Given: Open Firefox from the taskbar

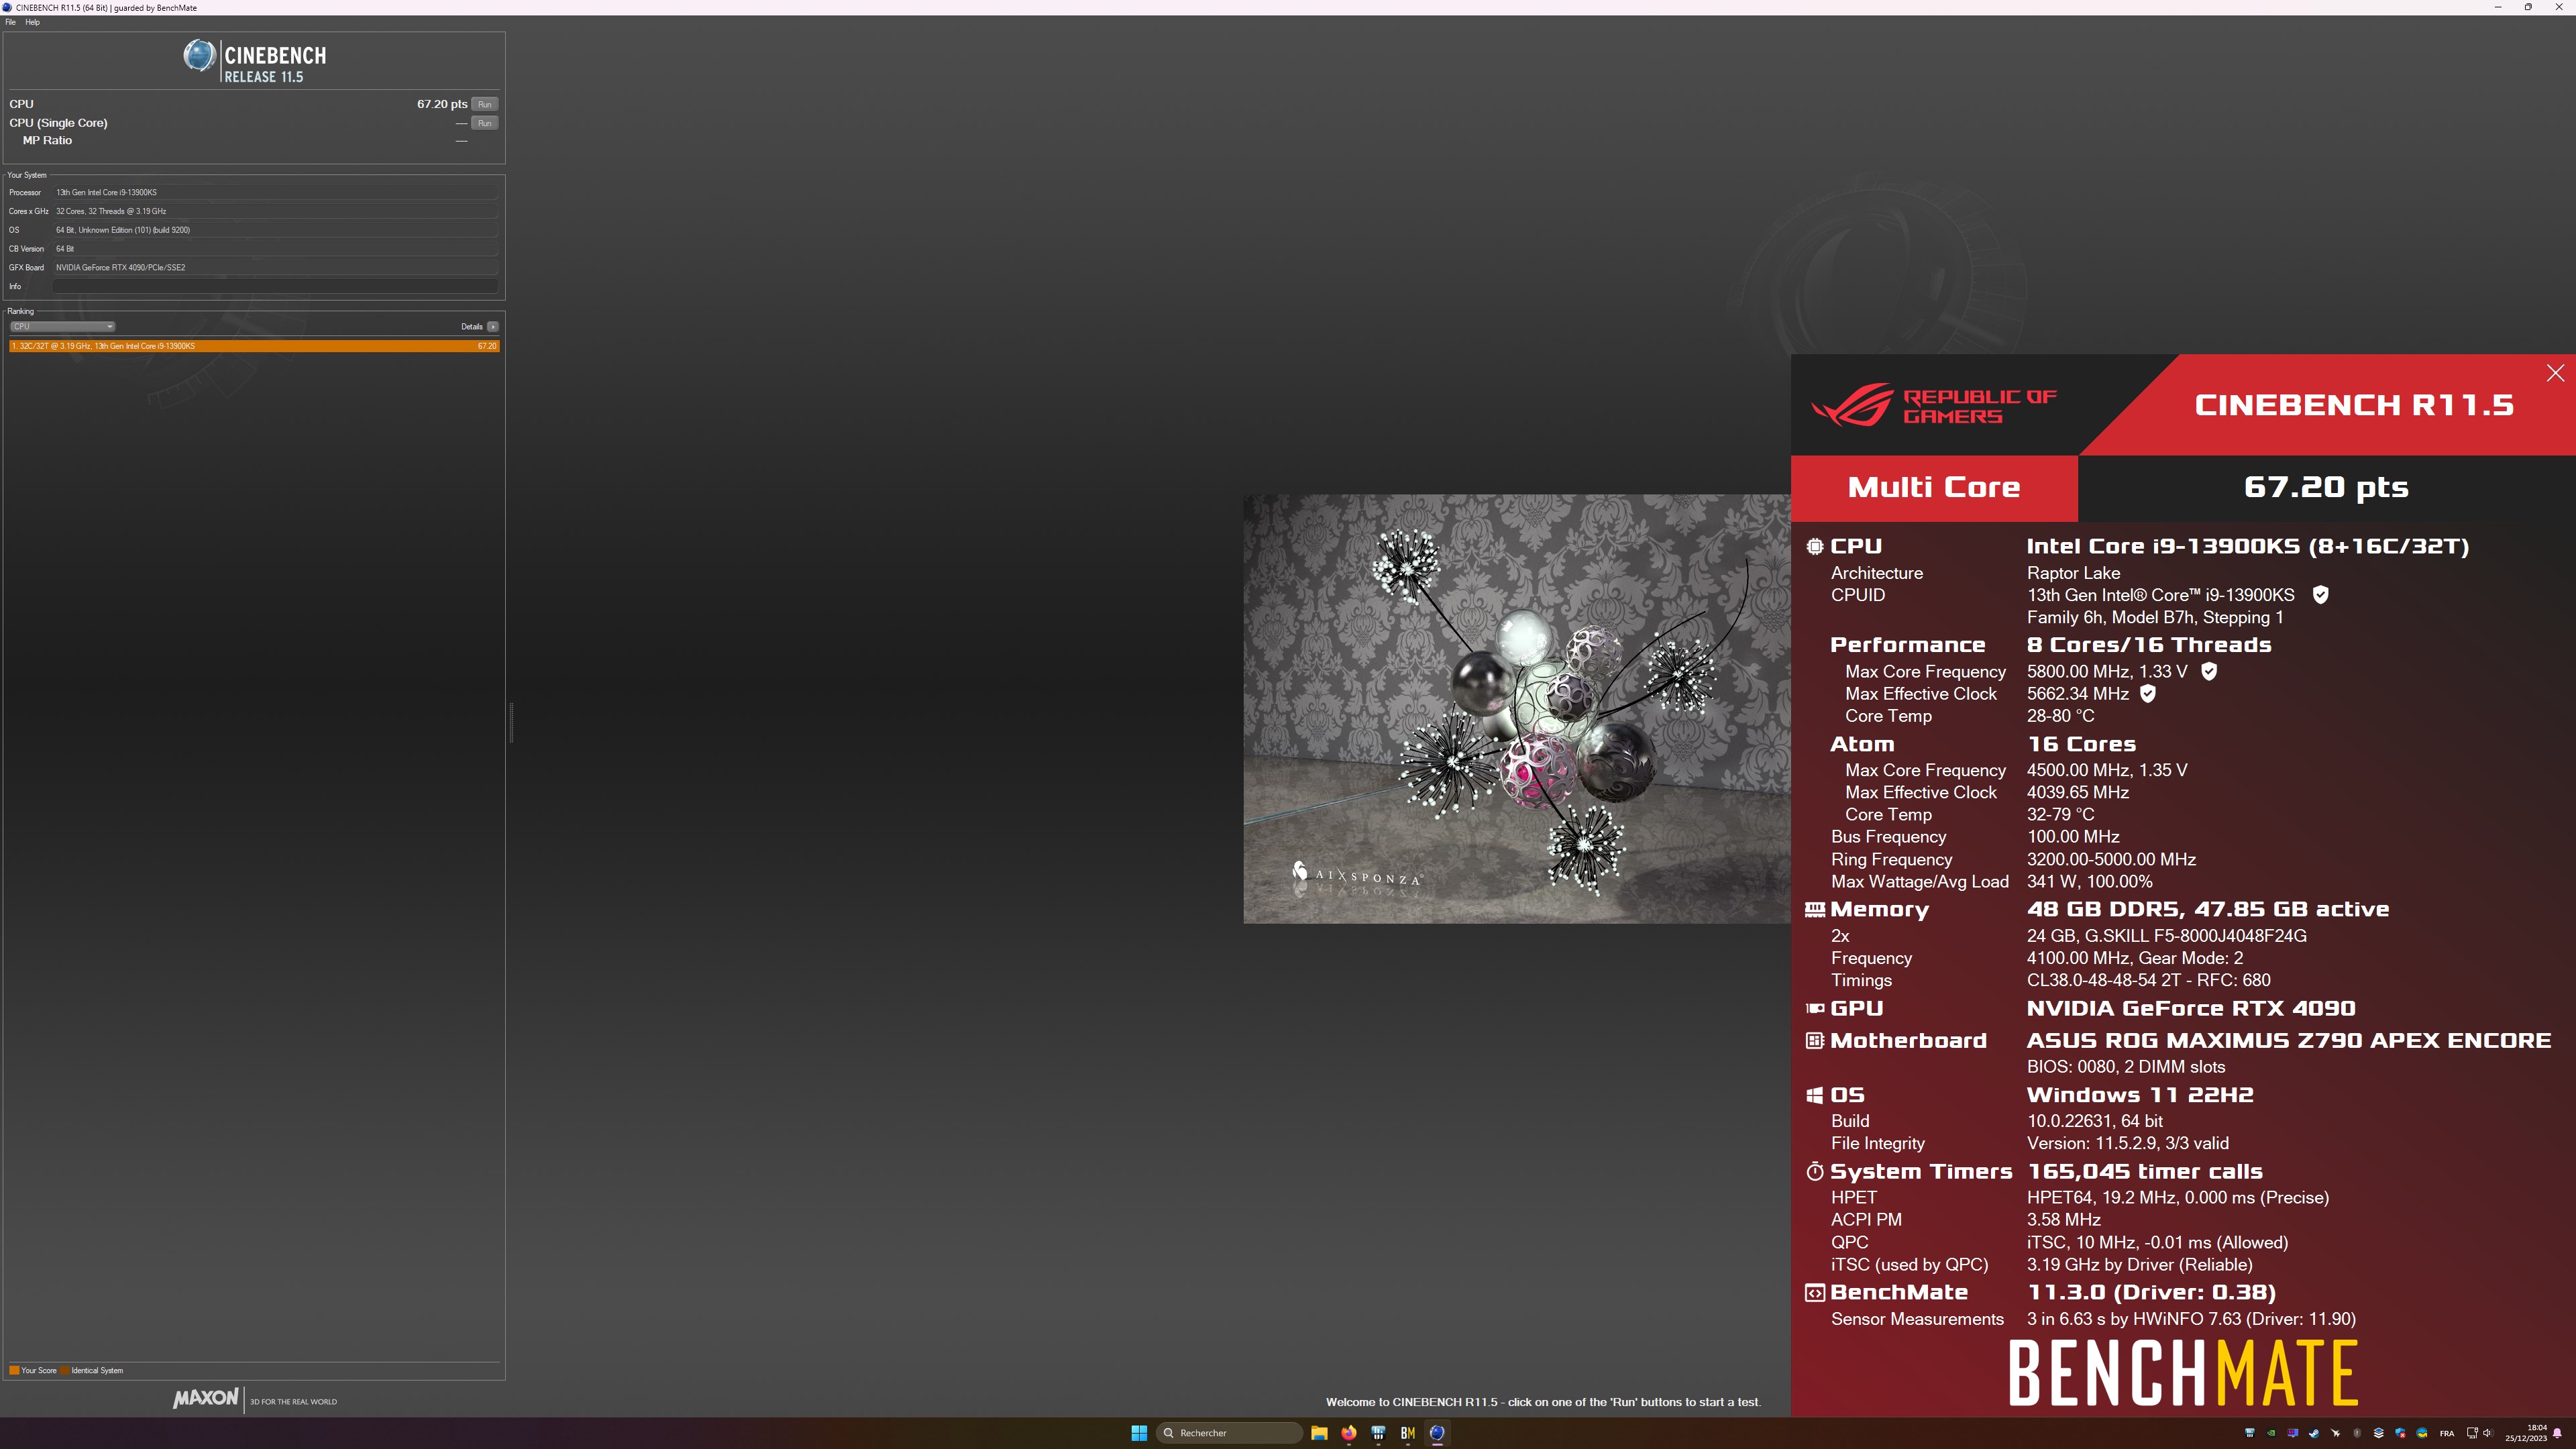Looking at the screenshot, I should coord(1348,1433).
